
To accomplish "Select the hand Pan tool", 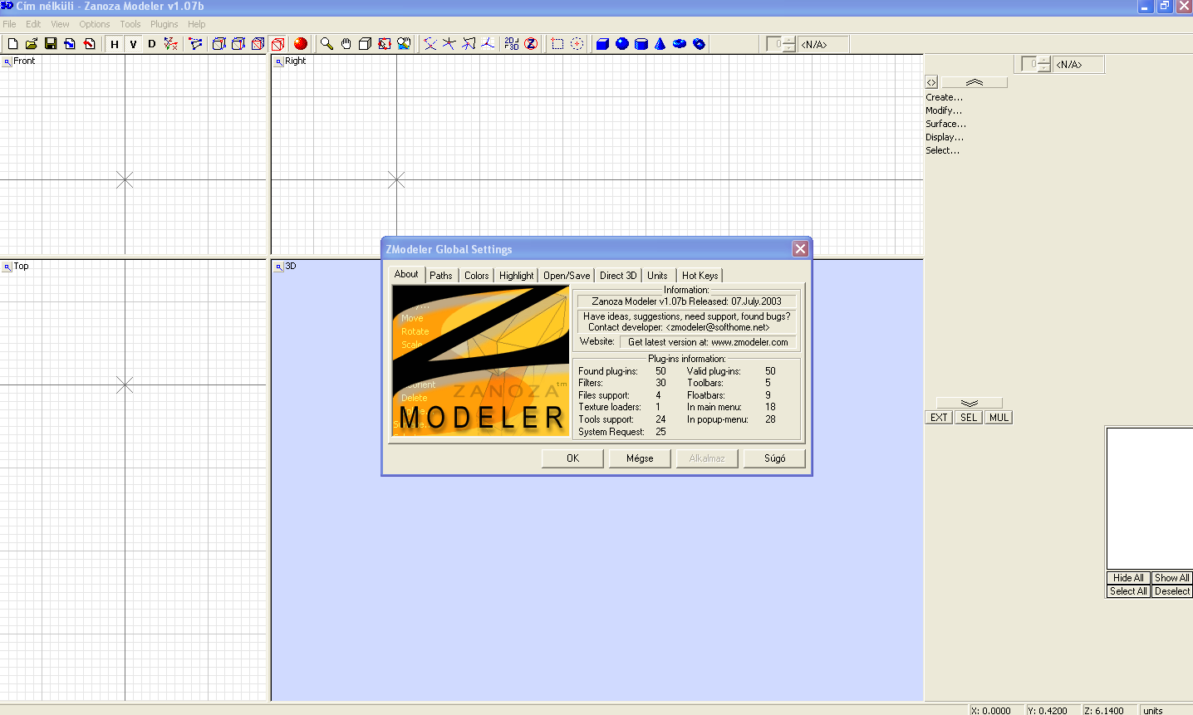I will pos(346,44).
